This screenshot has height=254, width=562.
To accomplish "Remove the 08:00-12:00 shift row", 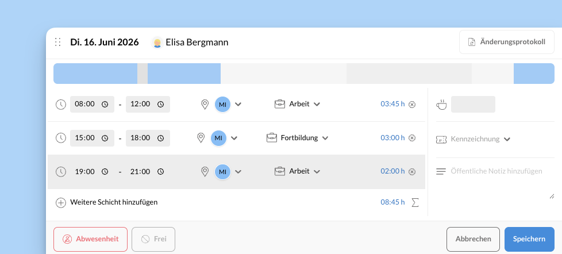I will [x=412, y=104].
